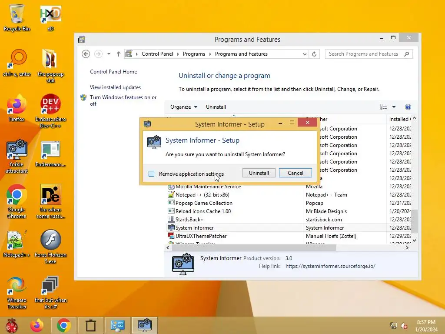The height and width of the screenshot is (334, 445).
Task: Expand breadcrumb arrow after Control Panel
Action: (x=178, y=54)
